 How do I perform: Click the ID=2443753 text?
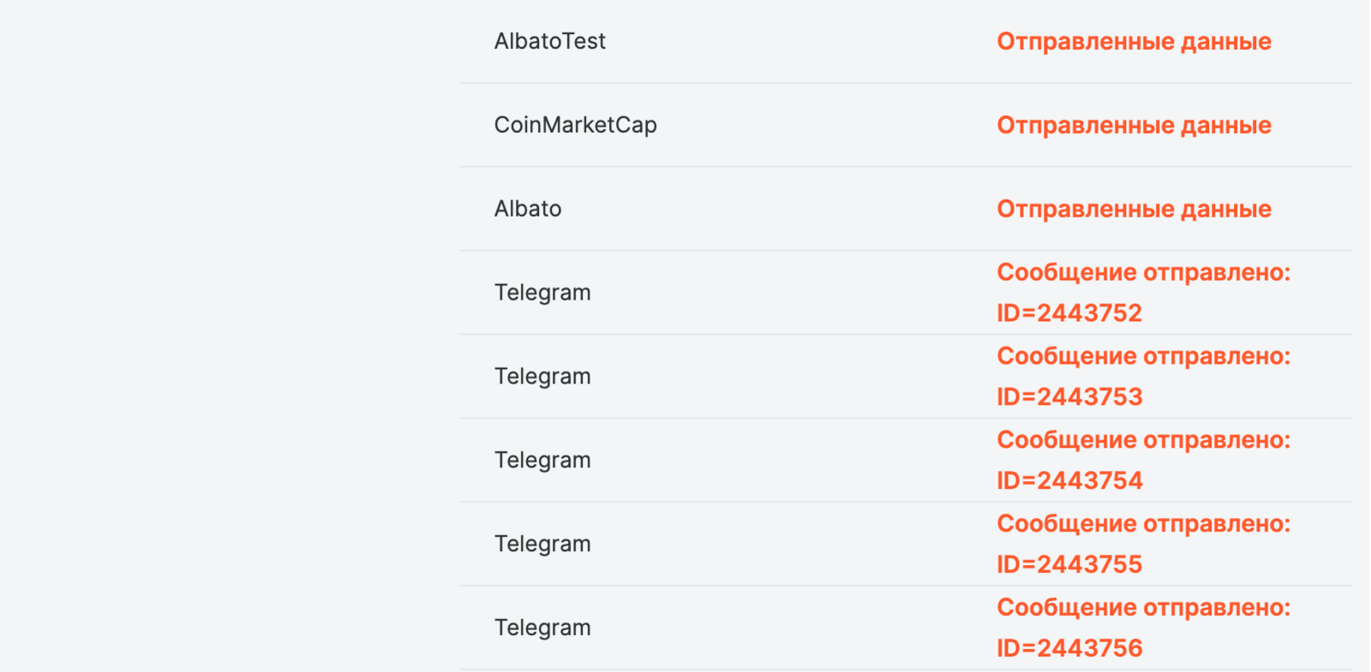click(x=1069, y=397)
